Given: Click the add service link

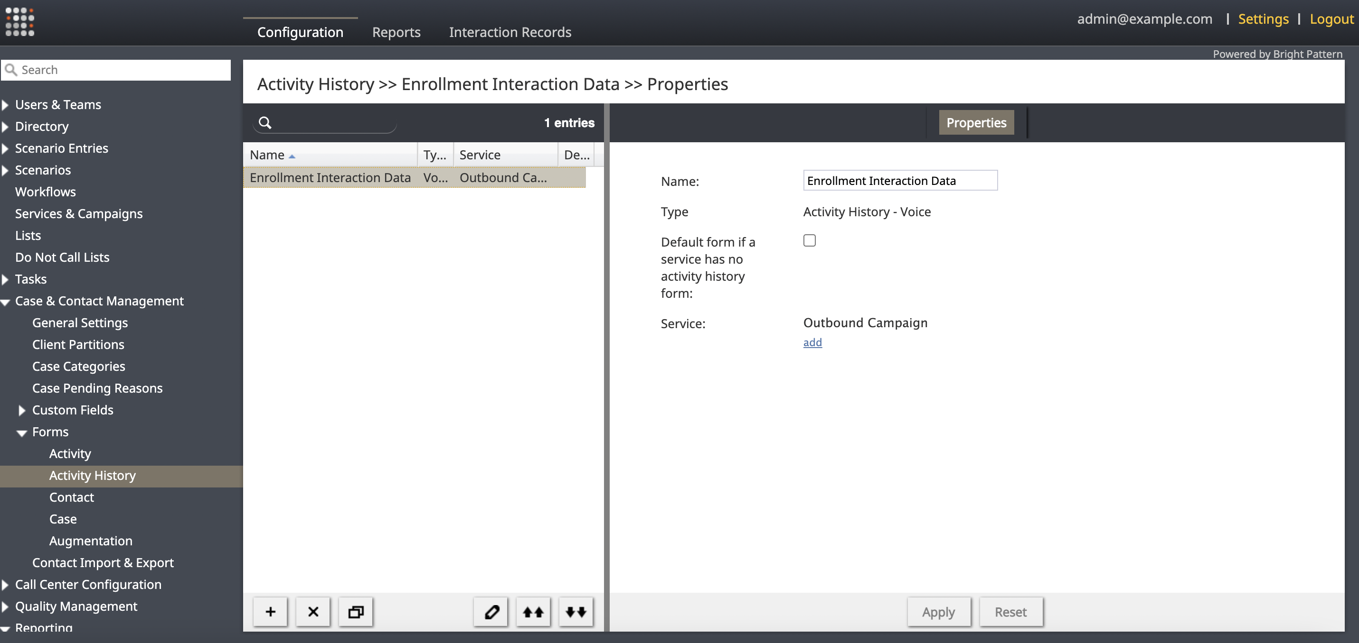Looking at the screenshot, I should pos(812,342).
